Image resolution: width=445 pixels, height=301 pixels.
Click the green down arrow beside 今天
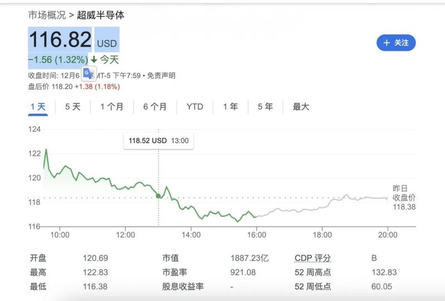[x=94, y=60]
